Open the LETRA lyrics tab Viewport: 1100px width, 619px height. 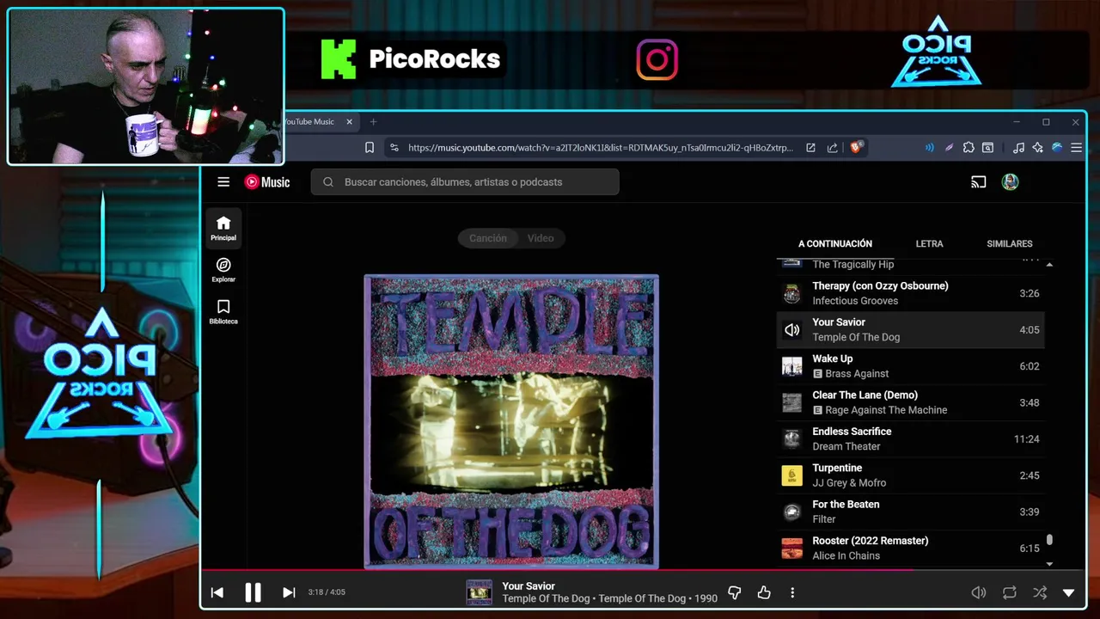coord(929,244)
